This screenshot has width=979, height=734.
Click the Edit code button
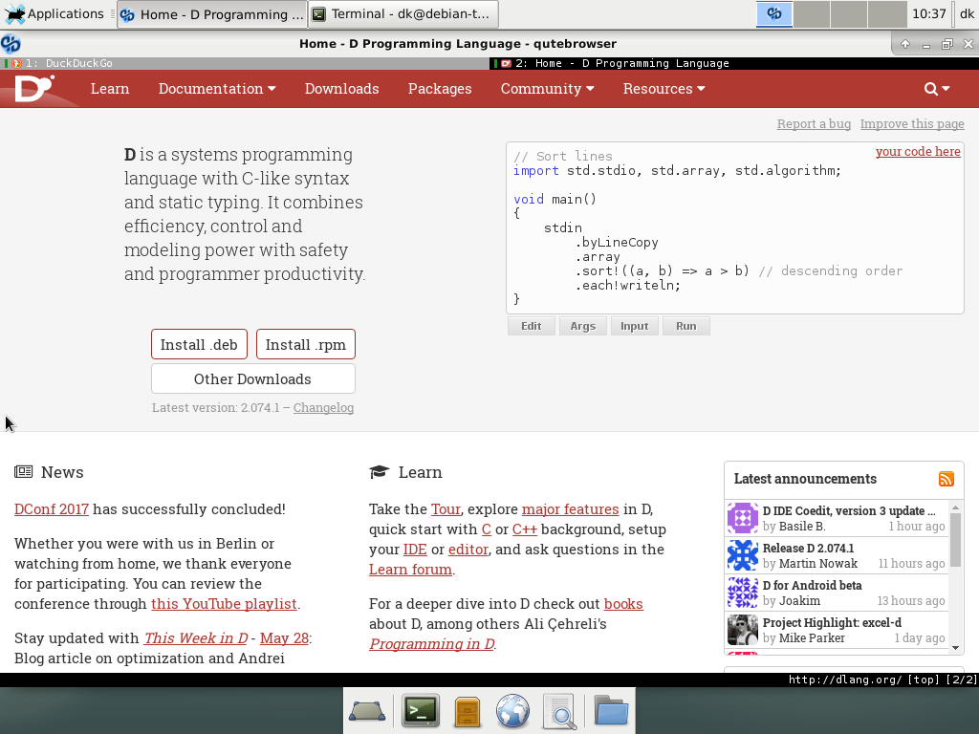[532, 326]
